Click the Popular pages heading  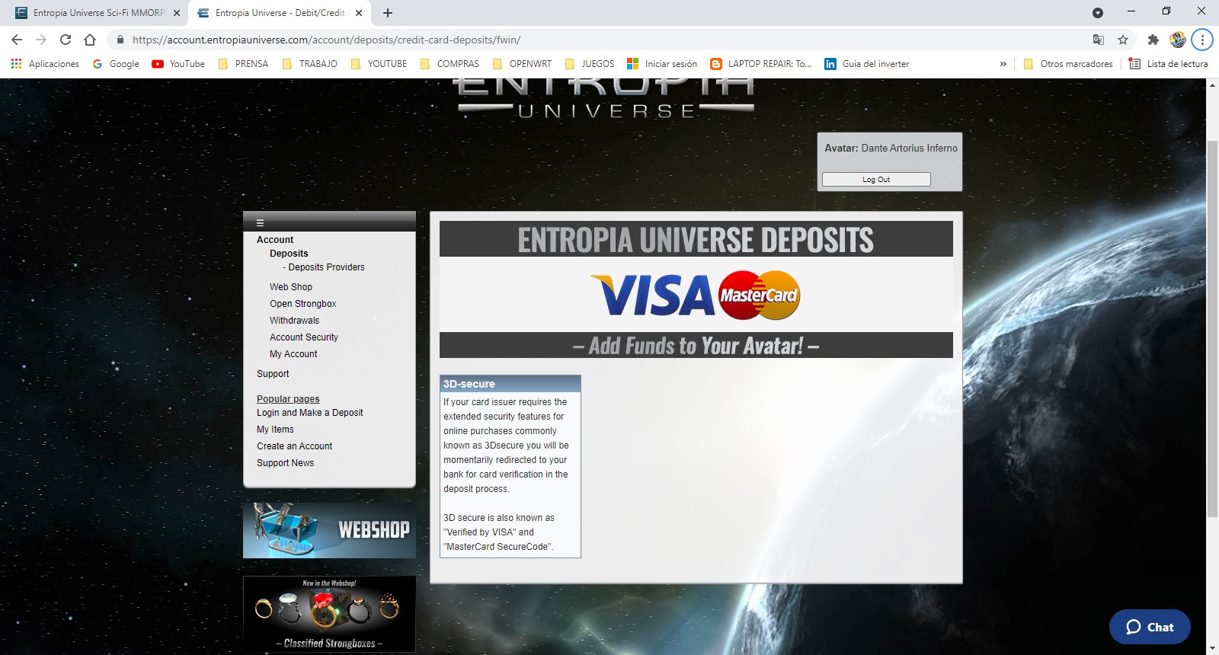[288, 399]
